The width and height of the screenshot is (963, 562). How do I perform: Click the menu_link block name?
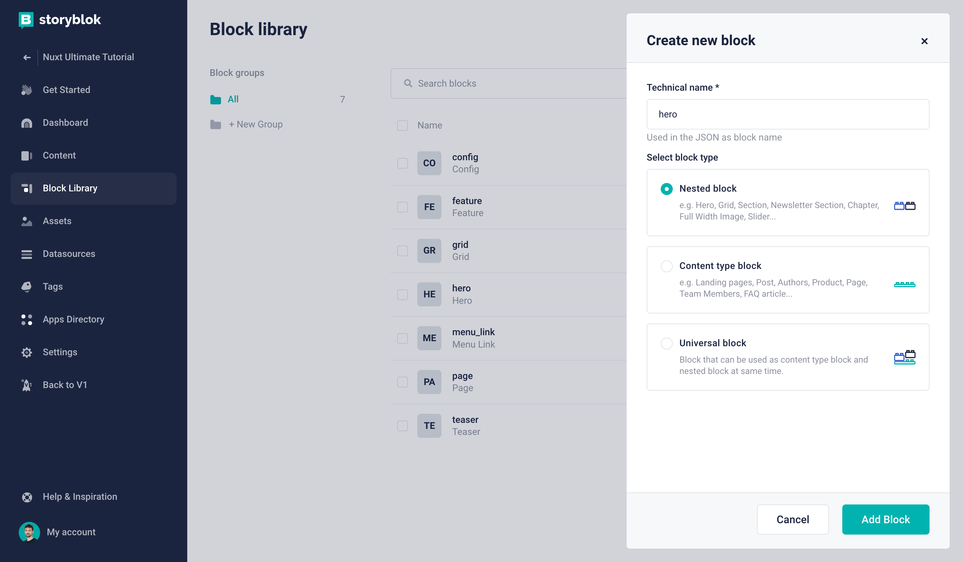[x=473, y=332]
